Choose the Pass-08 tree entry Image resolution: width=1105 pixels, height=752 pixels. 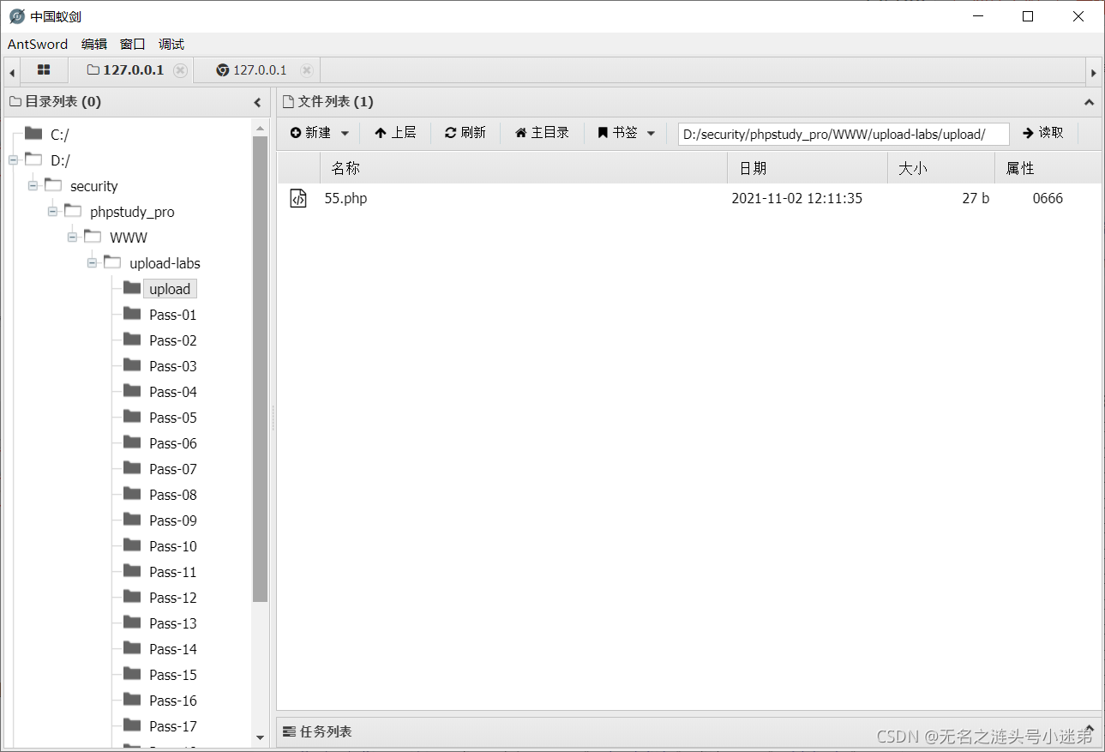coord(173,495)
